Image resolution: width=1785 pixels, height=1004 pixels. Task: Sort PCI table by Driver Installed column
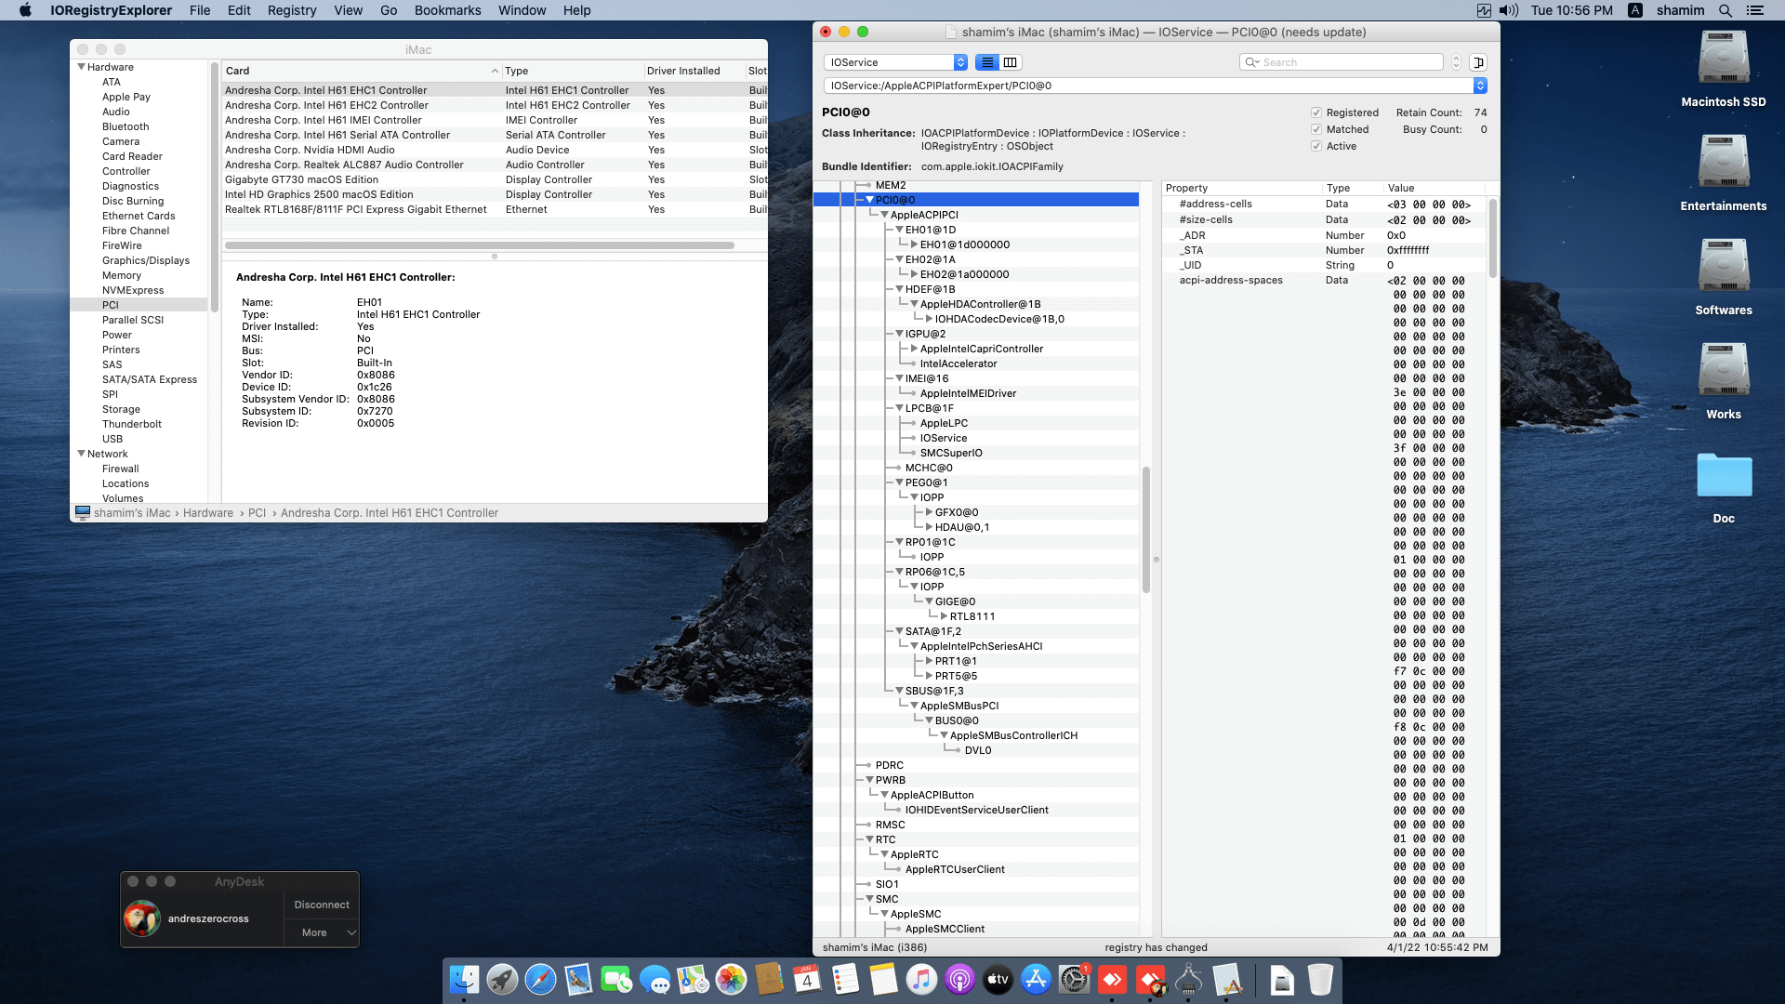(694, 71)
